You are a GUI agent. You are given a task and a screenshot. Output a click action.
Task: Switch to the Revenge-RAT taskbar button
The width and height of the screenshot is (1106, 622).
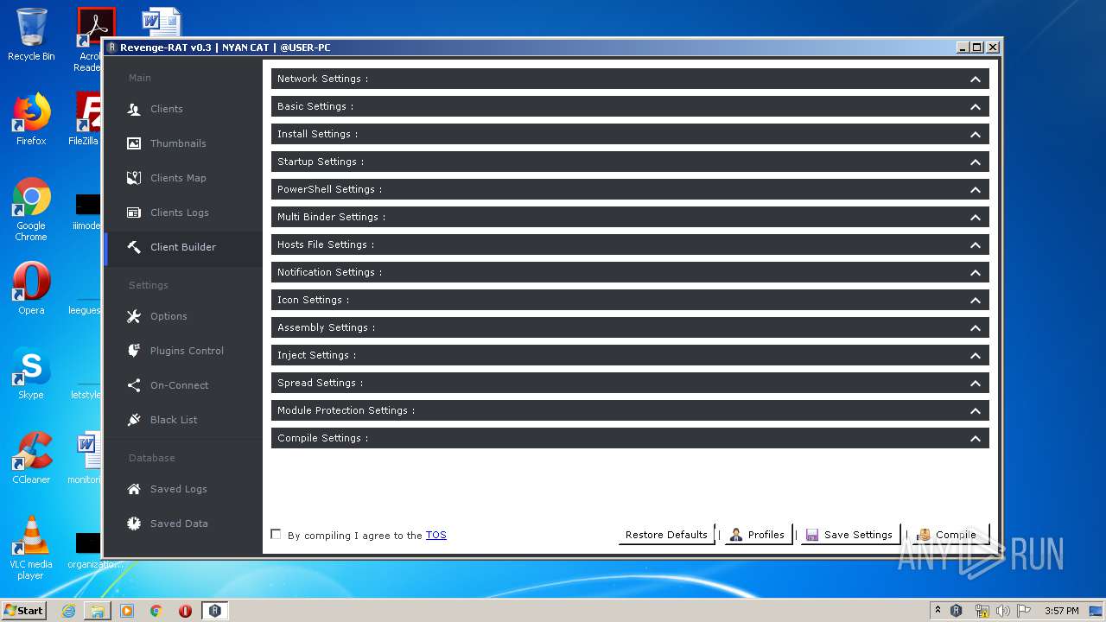coord(214,611)
